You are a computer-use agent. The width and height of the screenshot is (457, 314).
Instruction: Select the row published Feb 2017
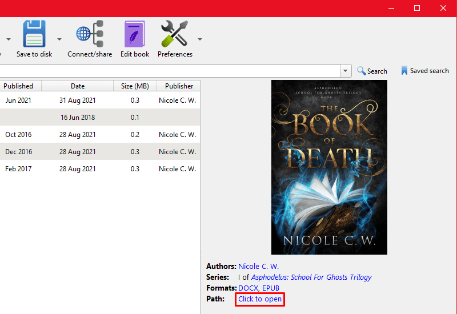coord(100,169)
